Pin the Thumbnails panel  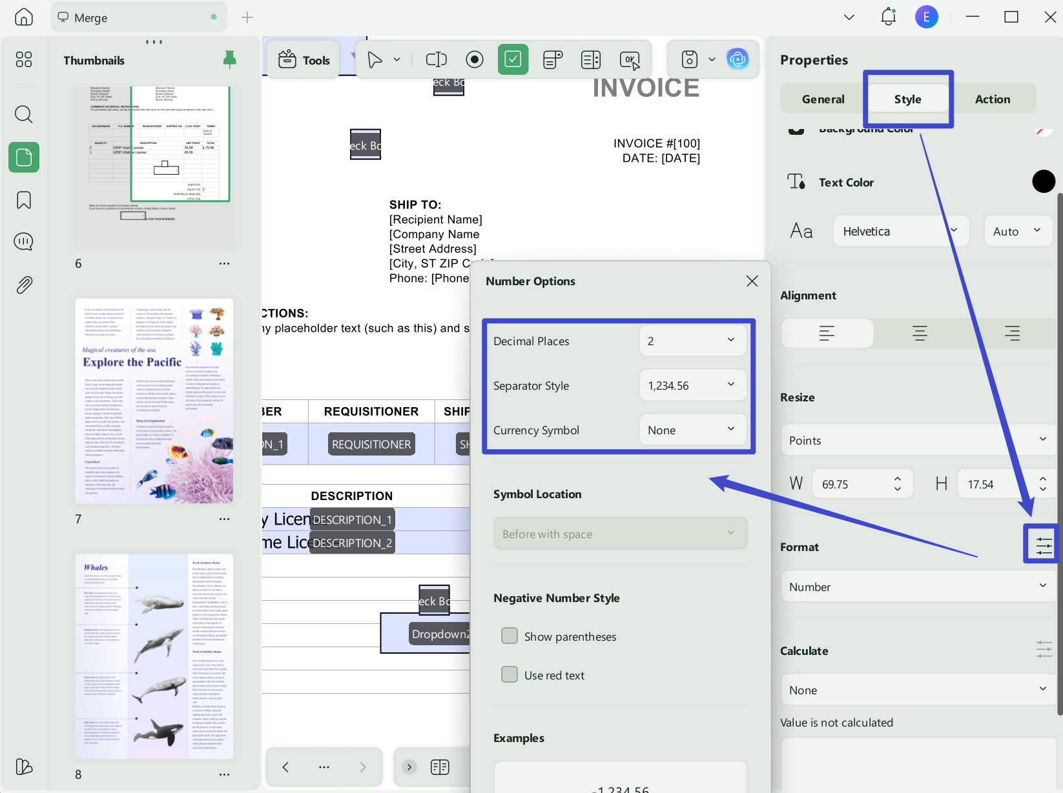coord(229,60)
